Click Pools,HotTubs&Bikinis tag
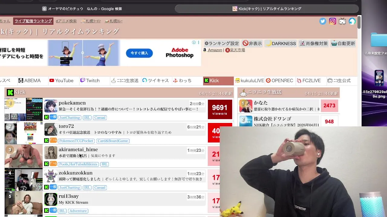Image resolution: width=387 pixels, height=217 pixels. point(78,164)
